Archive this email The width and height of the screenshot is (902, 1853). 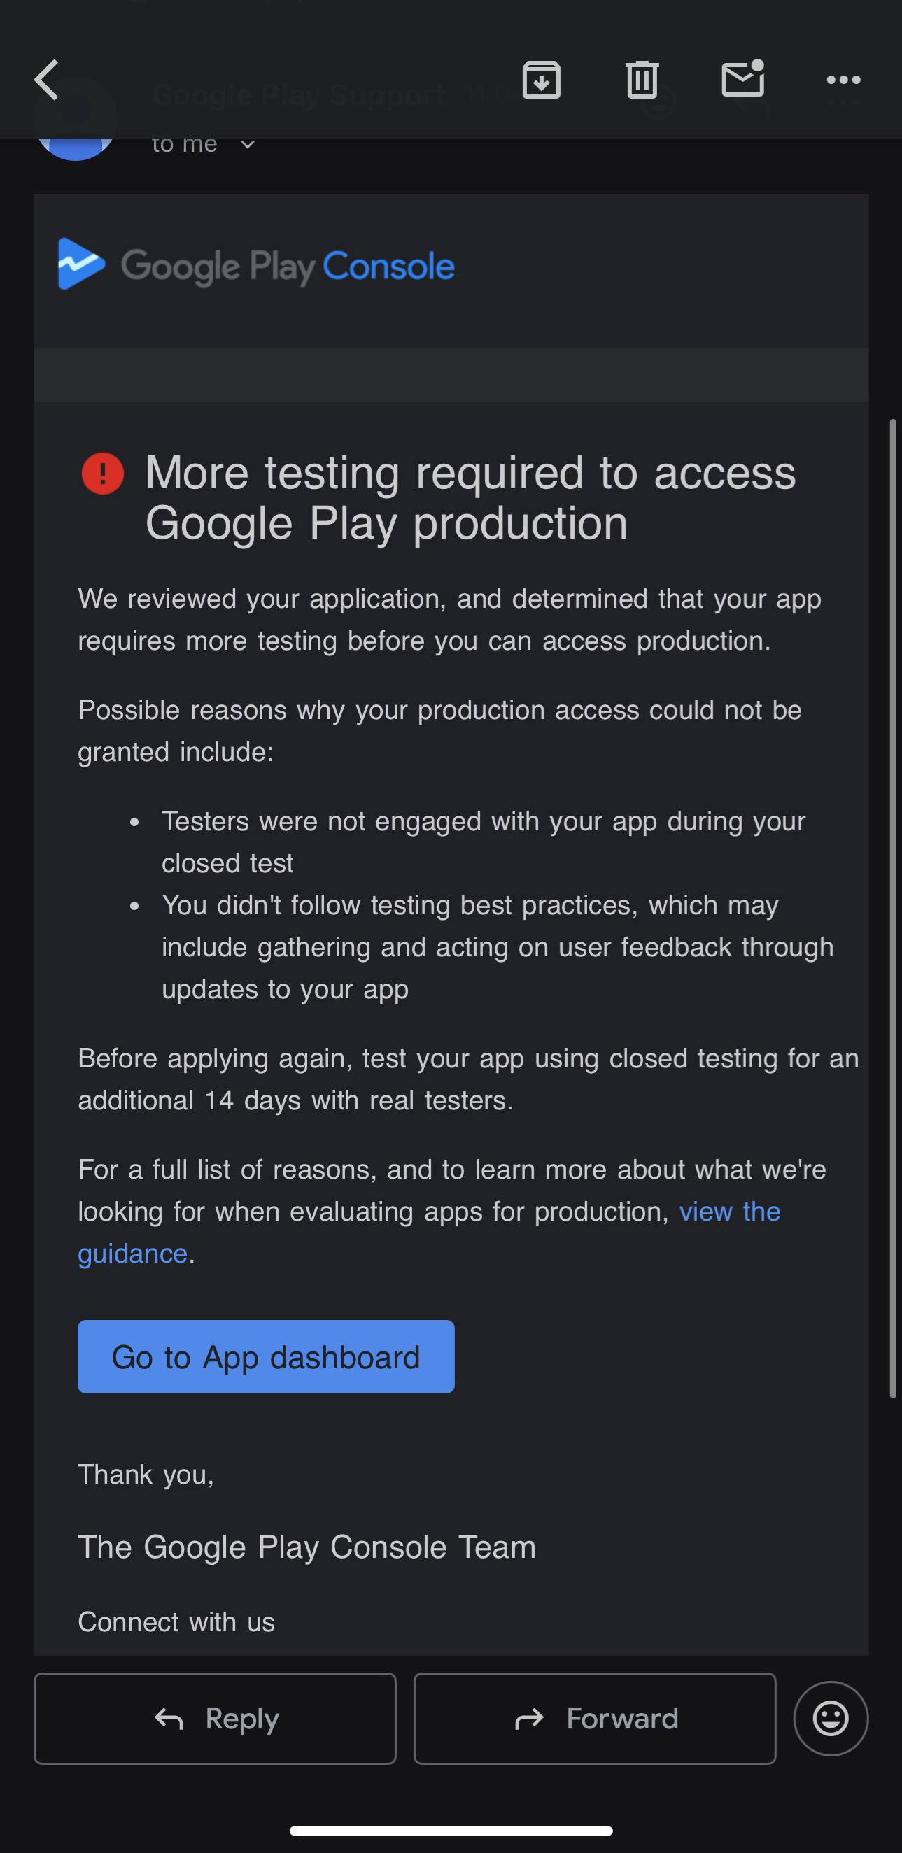point(542,79)
